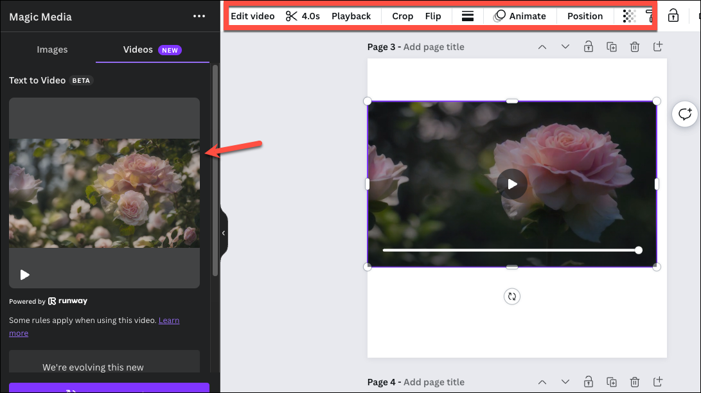701x393 pixels.
Task: Open the Position panel
Action: pos(584,15)
